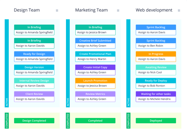Screen dimensions: 187x136
Task: Click Assign to Michele Hendrix
Action: [x=156, y=99]
